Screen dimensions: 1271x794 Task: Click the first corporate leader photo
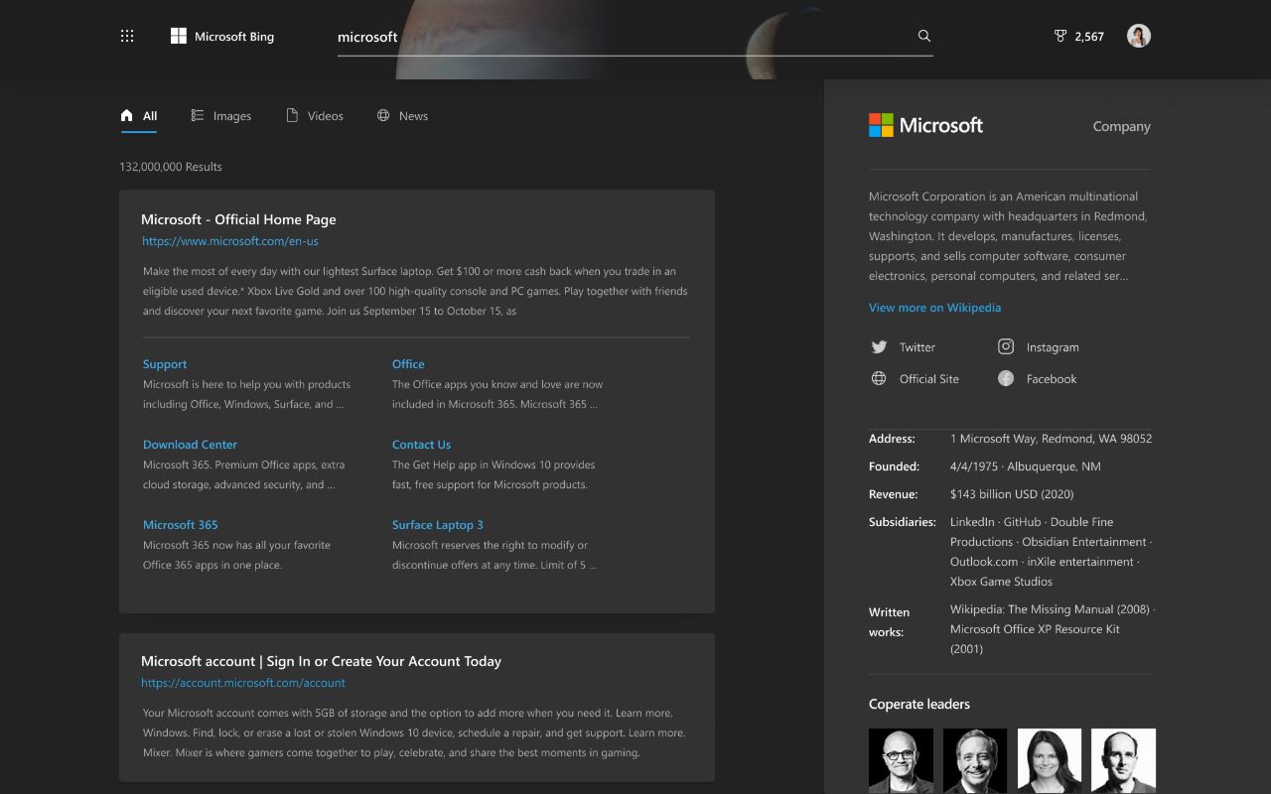tap(901, 761)
